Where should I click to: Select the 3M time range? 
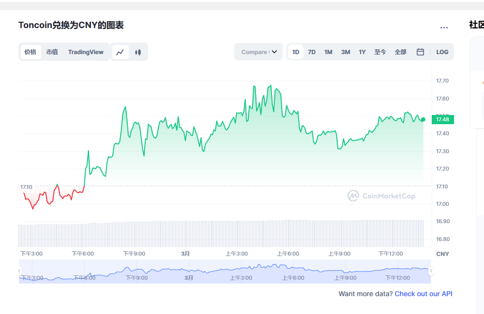point(346,52)
